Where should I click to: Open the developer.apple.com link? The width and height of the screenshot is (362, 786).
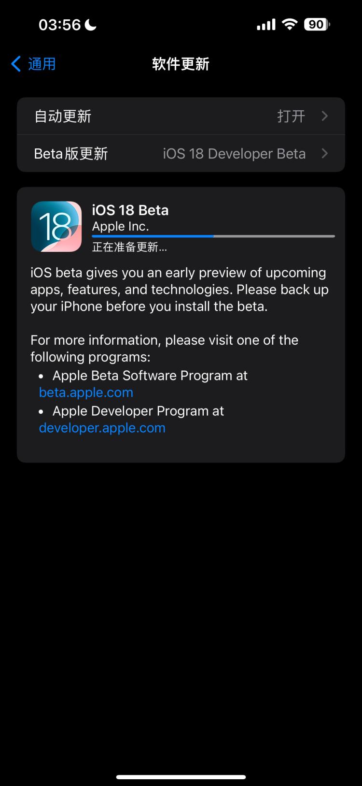pos(102,428)
